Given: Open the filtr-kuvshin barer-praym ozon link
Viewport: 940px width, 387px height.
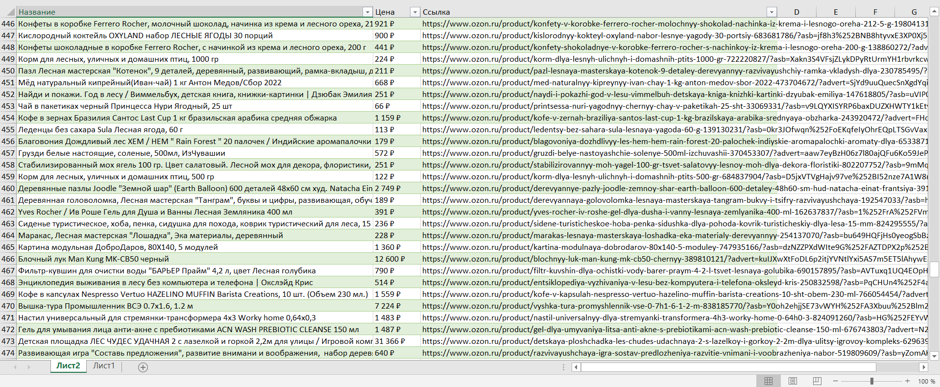Looking at the screenshot, I should (x=675, y=270).
